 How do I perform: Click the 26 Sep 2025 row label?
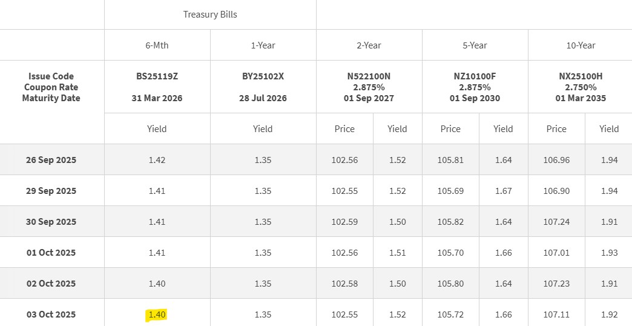pyautogui.click(x=51, y=160)
